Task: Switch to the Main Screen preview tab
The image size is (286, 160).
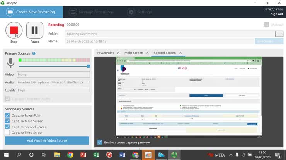Action: tap(133, 53)
